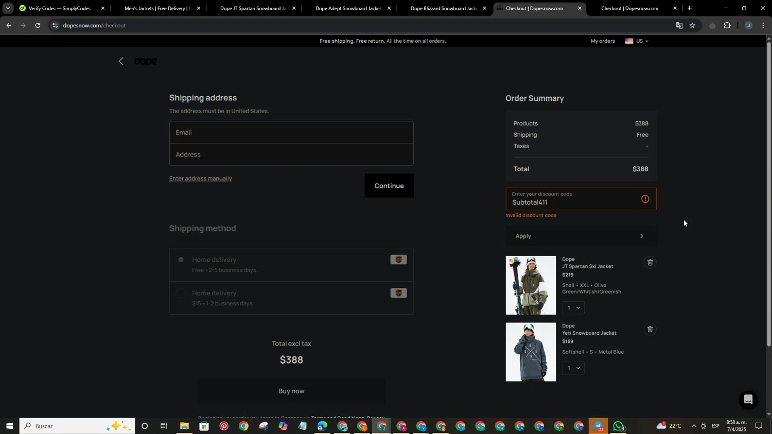Open Enter address manually link
The width and height of the screenshot is (772, 434).
click(x=201, y=178)
